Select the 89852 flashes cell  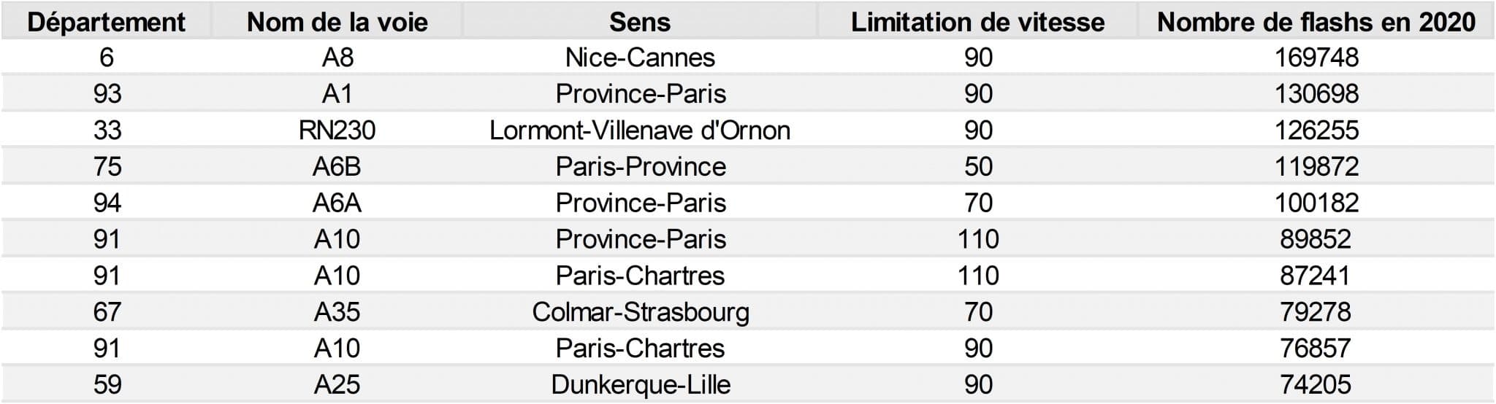1316,239
